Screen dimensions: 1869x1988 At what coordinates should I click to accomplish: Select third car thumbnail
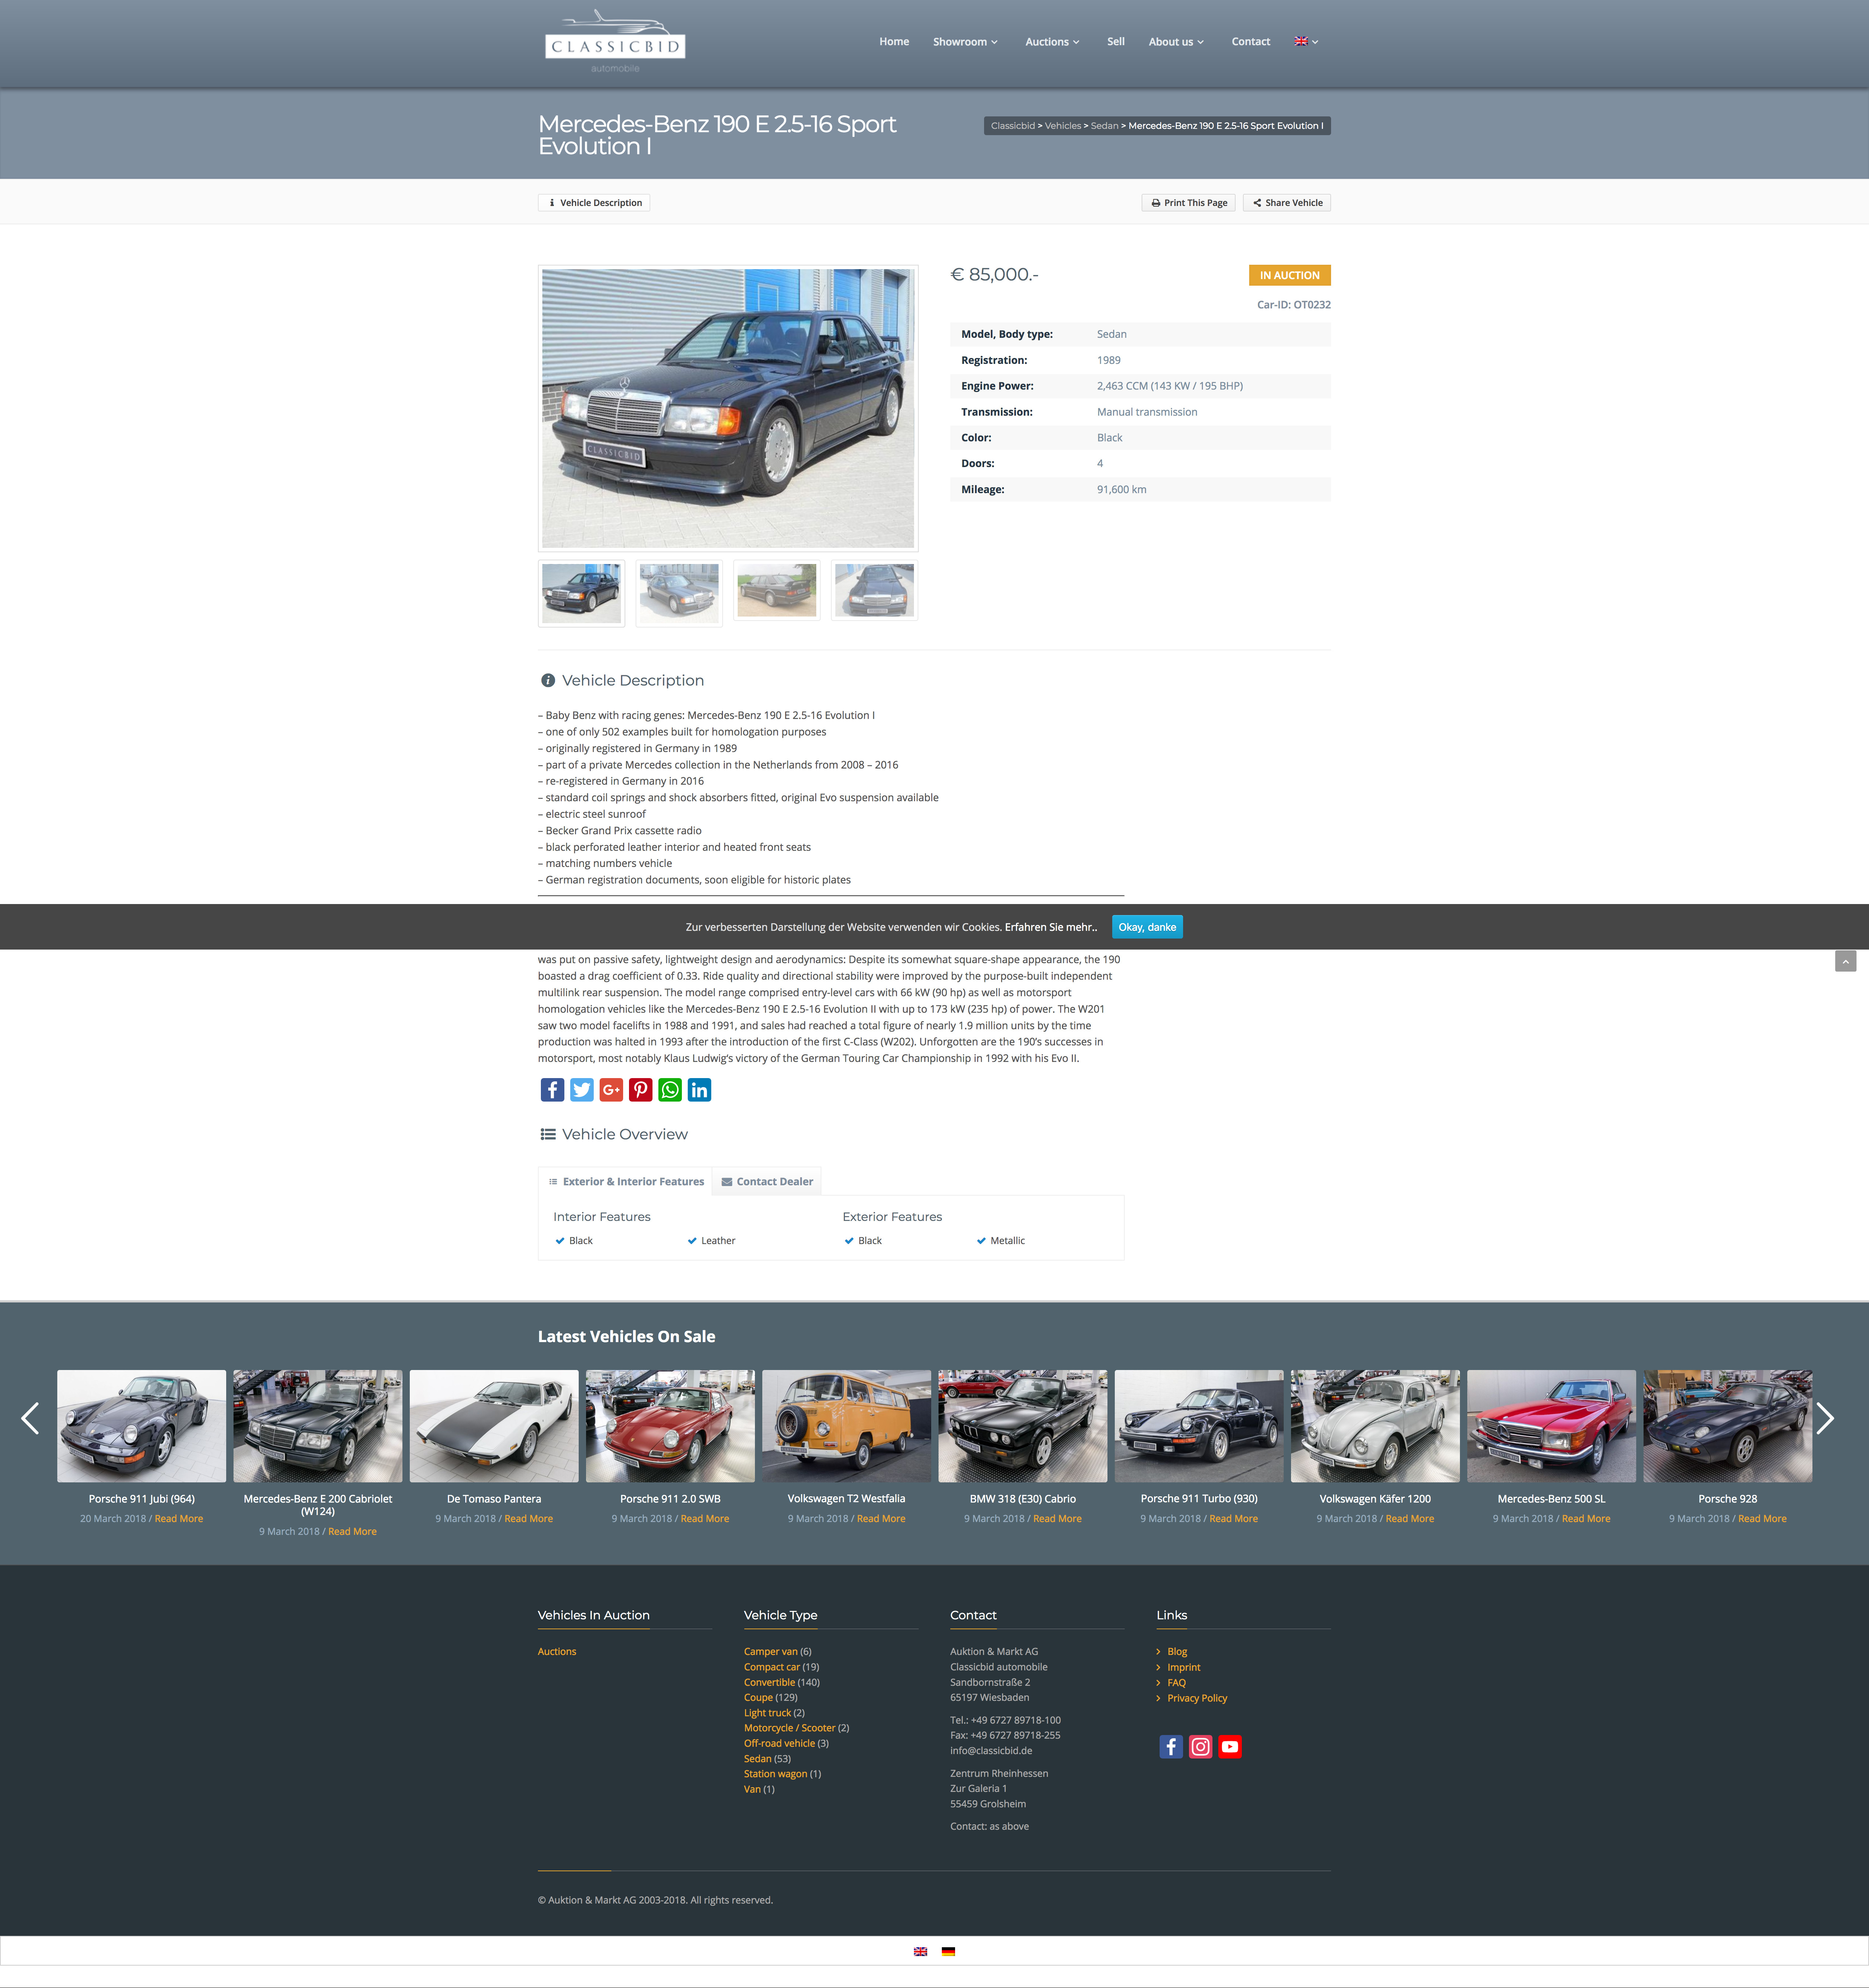coord(777,590)
